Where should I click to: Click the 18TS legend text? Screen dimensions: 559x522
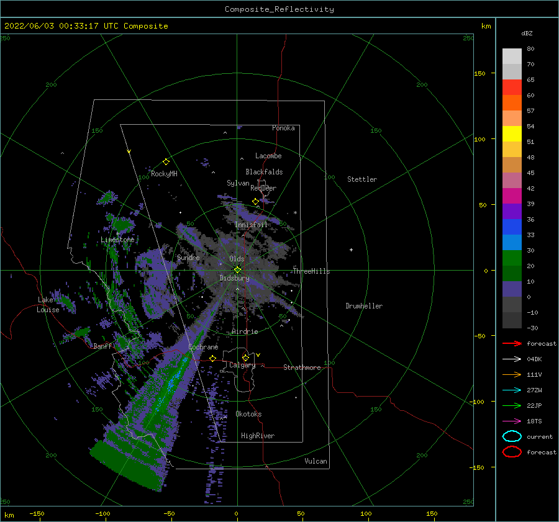click(x=534, y=421)
